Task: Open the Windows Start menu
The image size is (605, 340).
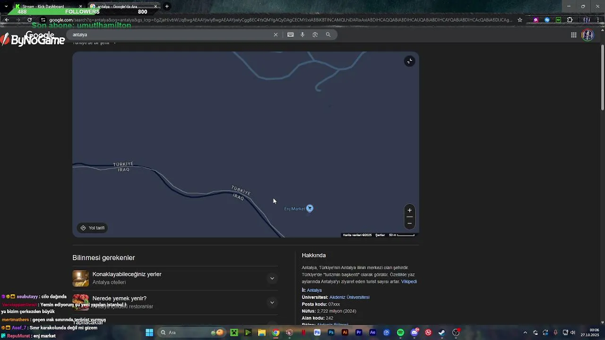Action: (149, 332)
